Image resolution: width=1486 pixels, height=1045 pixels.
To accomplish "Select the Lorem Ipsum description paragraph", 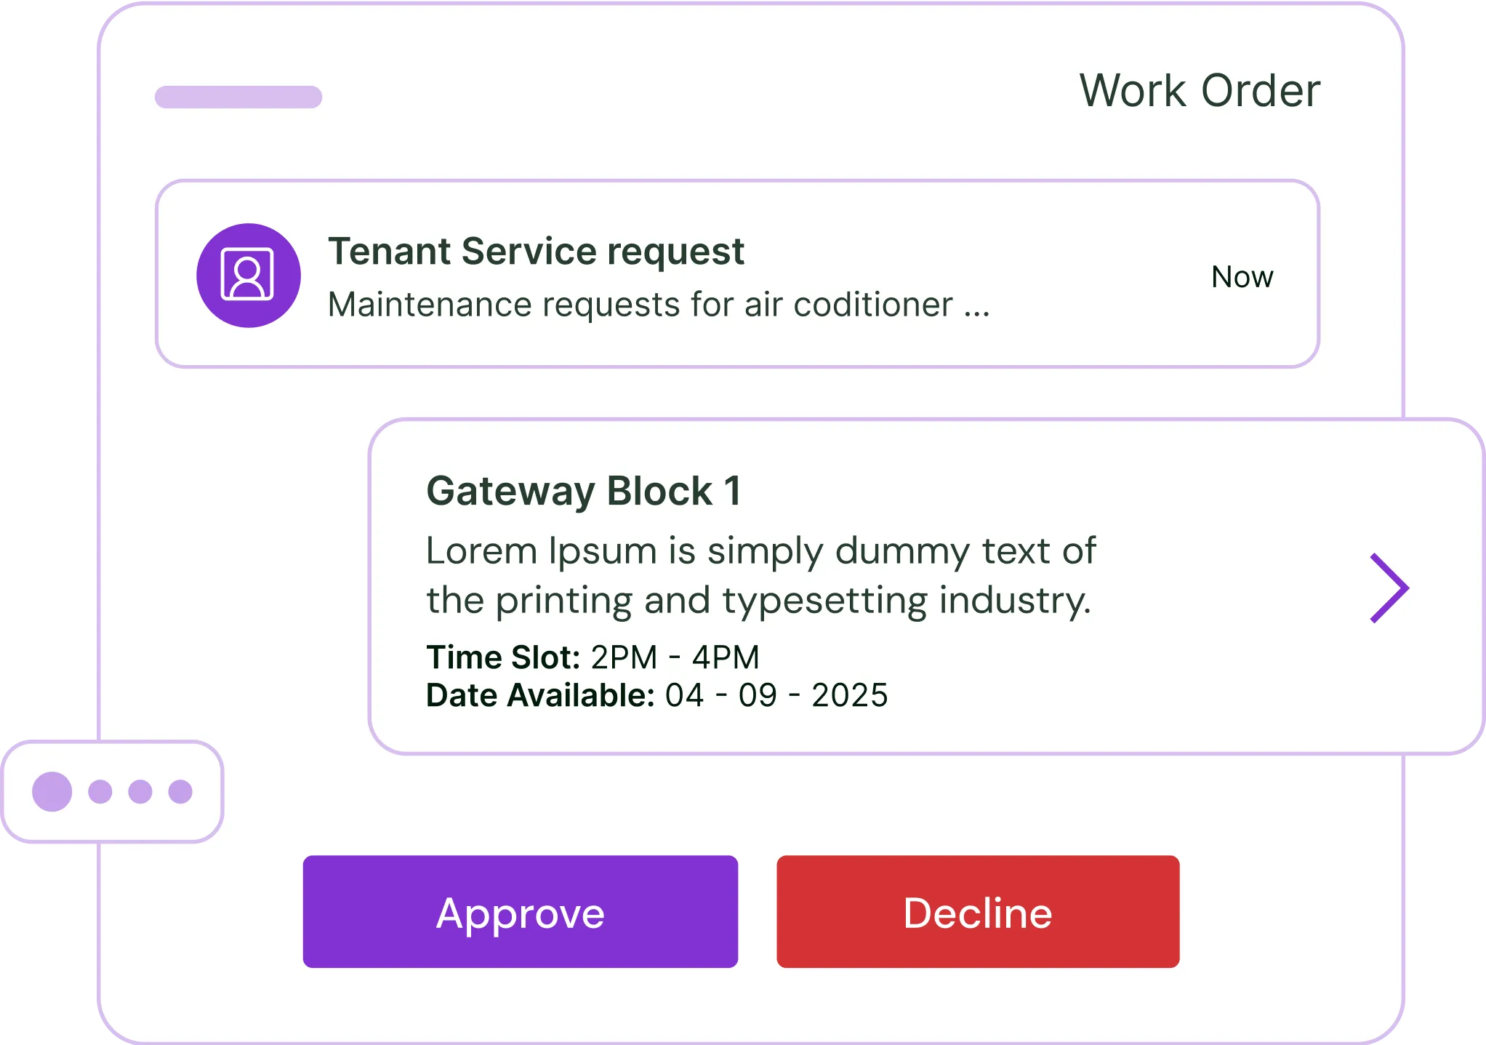I will pos(760,575).
